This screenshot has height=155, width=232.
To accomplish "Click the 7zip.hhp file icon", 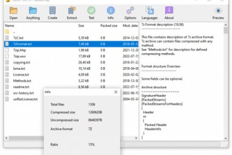I will 7,50.
